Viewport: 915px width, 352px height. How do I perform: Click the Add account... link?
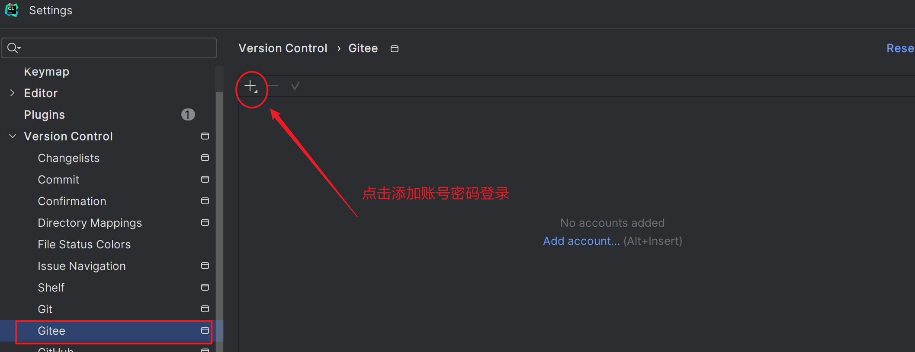[x=581, y=241]
